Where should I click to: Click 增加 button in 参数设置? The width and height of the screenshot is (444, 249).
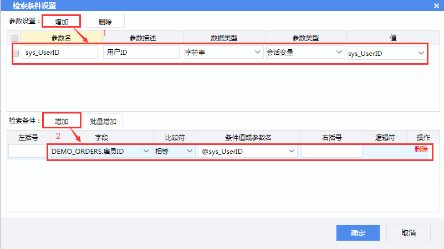(62, 22)
